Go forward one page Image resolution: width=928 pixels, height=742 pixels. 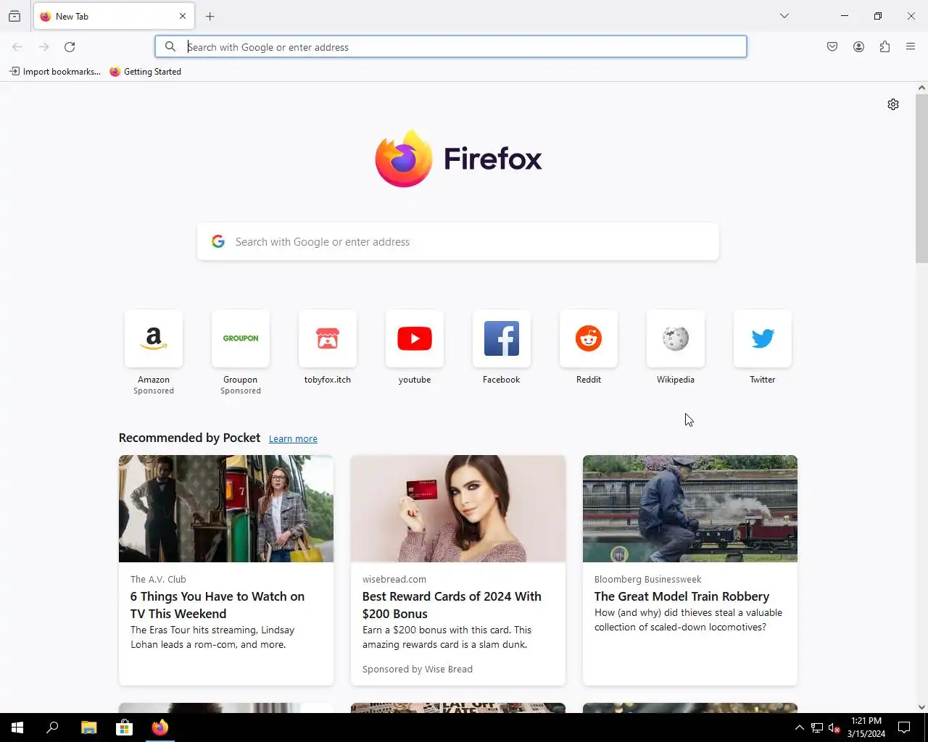point(43,47)
